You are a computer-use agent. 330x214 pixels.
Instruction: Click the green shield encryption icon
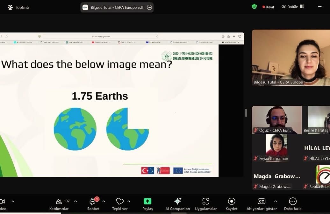coord(254,7)
